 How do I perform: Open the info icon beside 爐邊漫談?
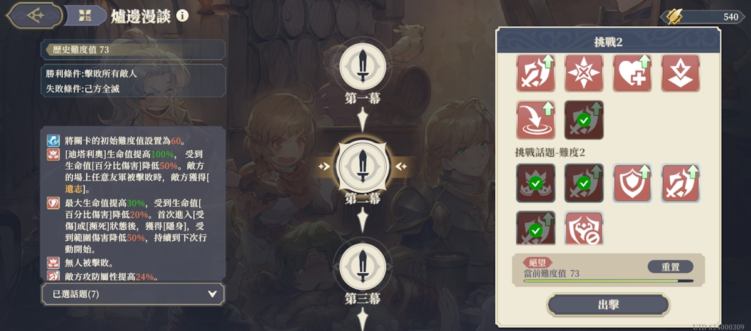(182, 16)
